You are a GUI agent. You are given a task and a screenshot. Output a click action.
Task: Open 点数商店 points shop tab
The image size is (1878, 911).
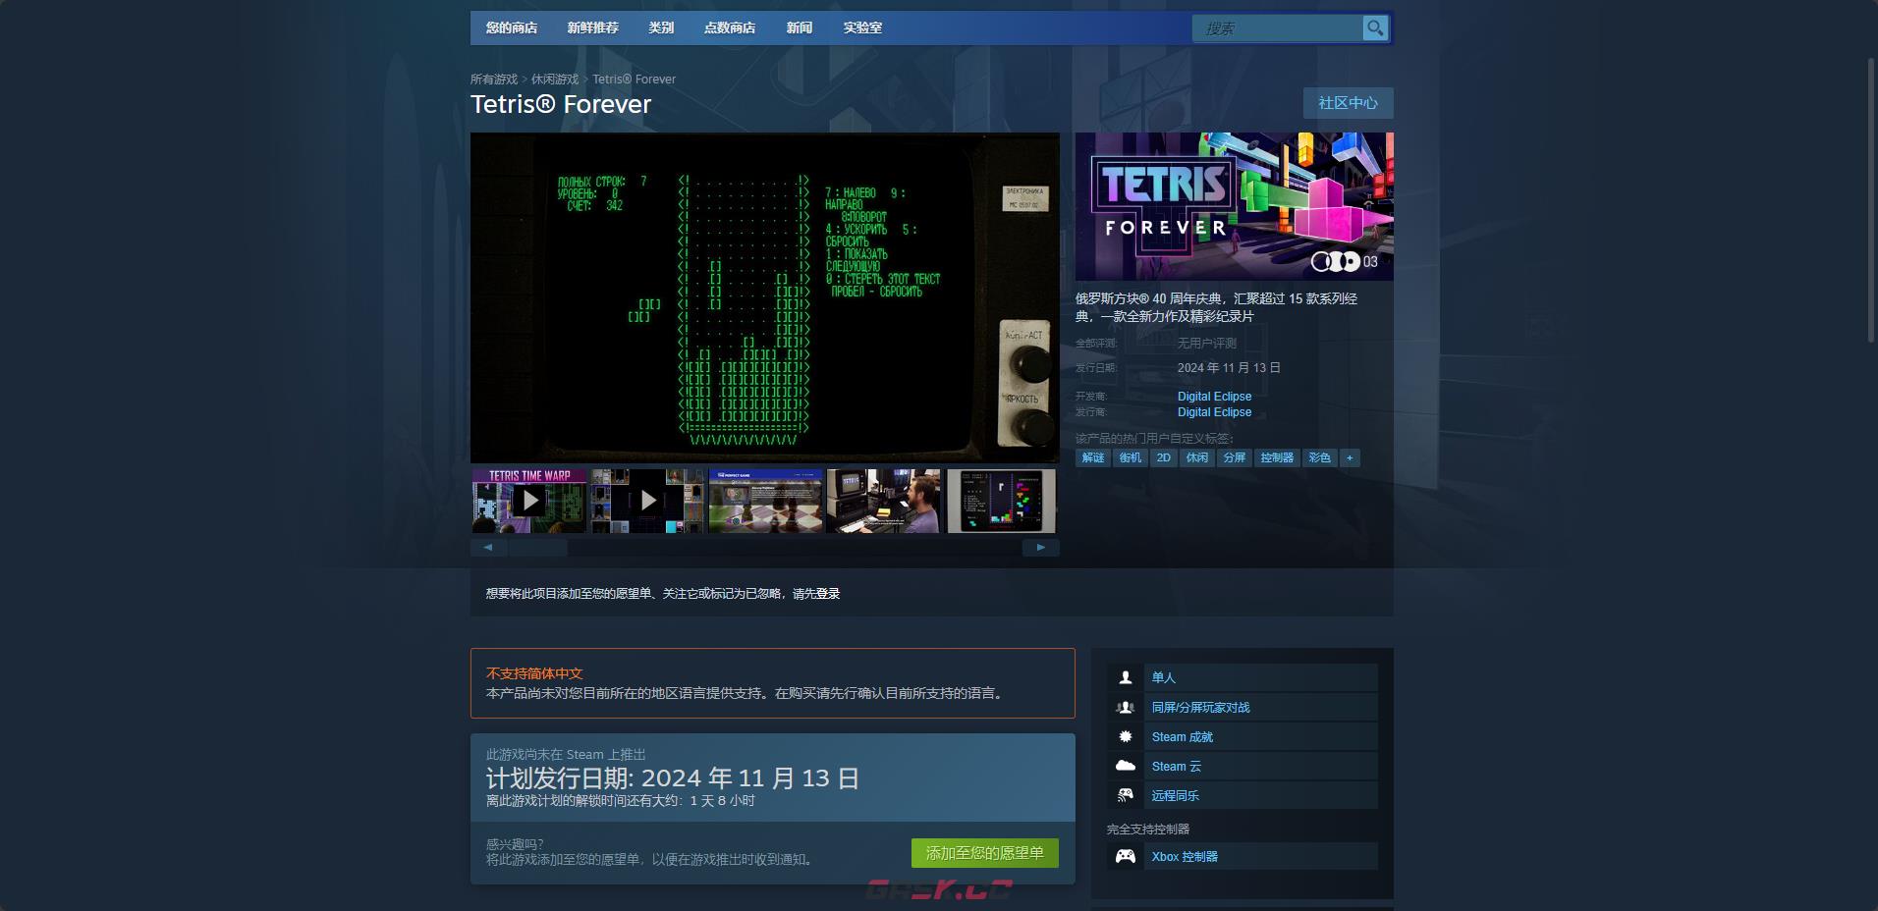pos(729,27)
